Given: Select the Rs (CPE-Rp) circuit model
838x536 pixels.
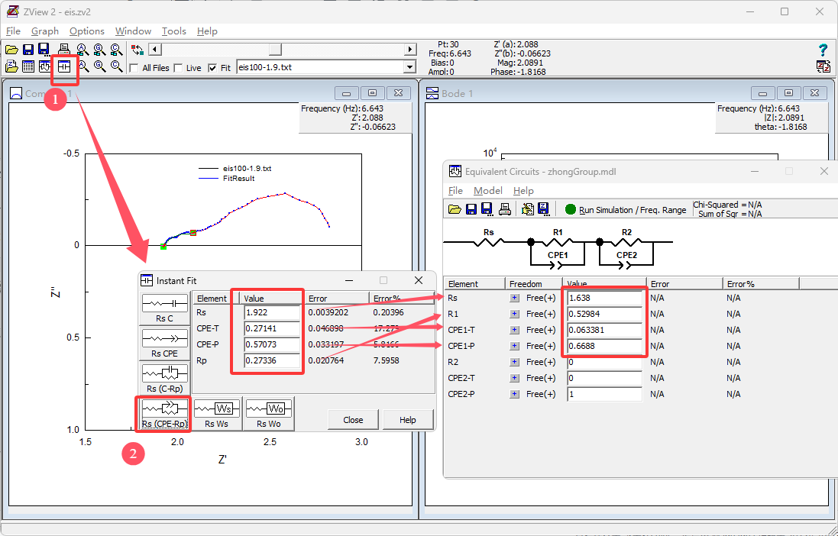Looking at the screenshot, I should [165, 413].
